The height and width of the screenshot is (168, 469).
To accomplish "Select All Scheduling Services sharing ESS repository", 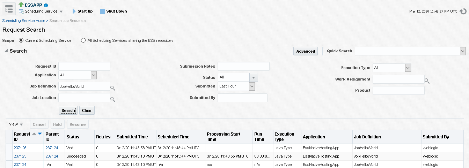I will pos(83,40).
